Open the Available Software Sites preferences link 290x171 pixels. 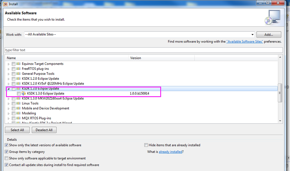(244, 42)
